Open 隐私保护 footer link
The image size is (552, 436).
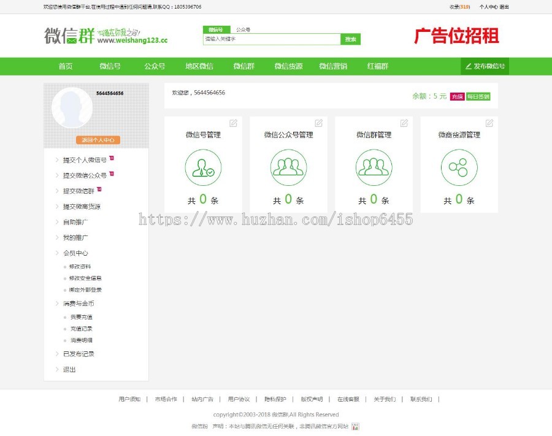point(275,399)
